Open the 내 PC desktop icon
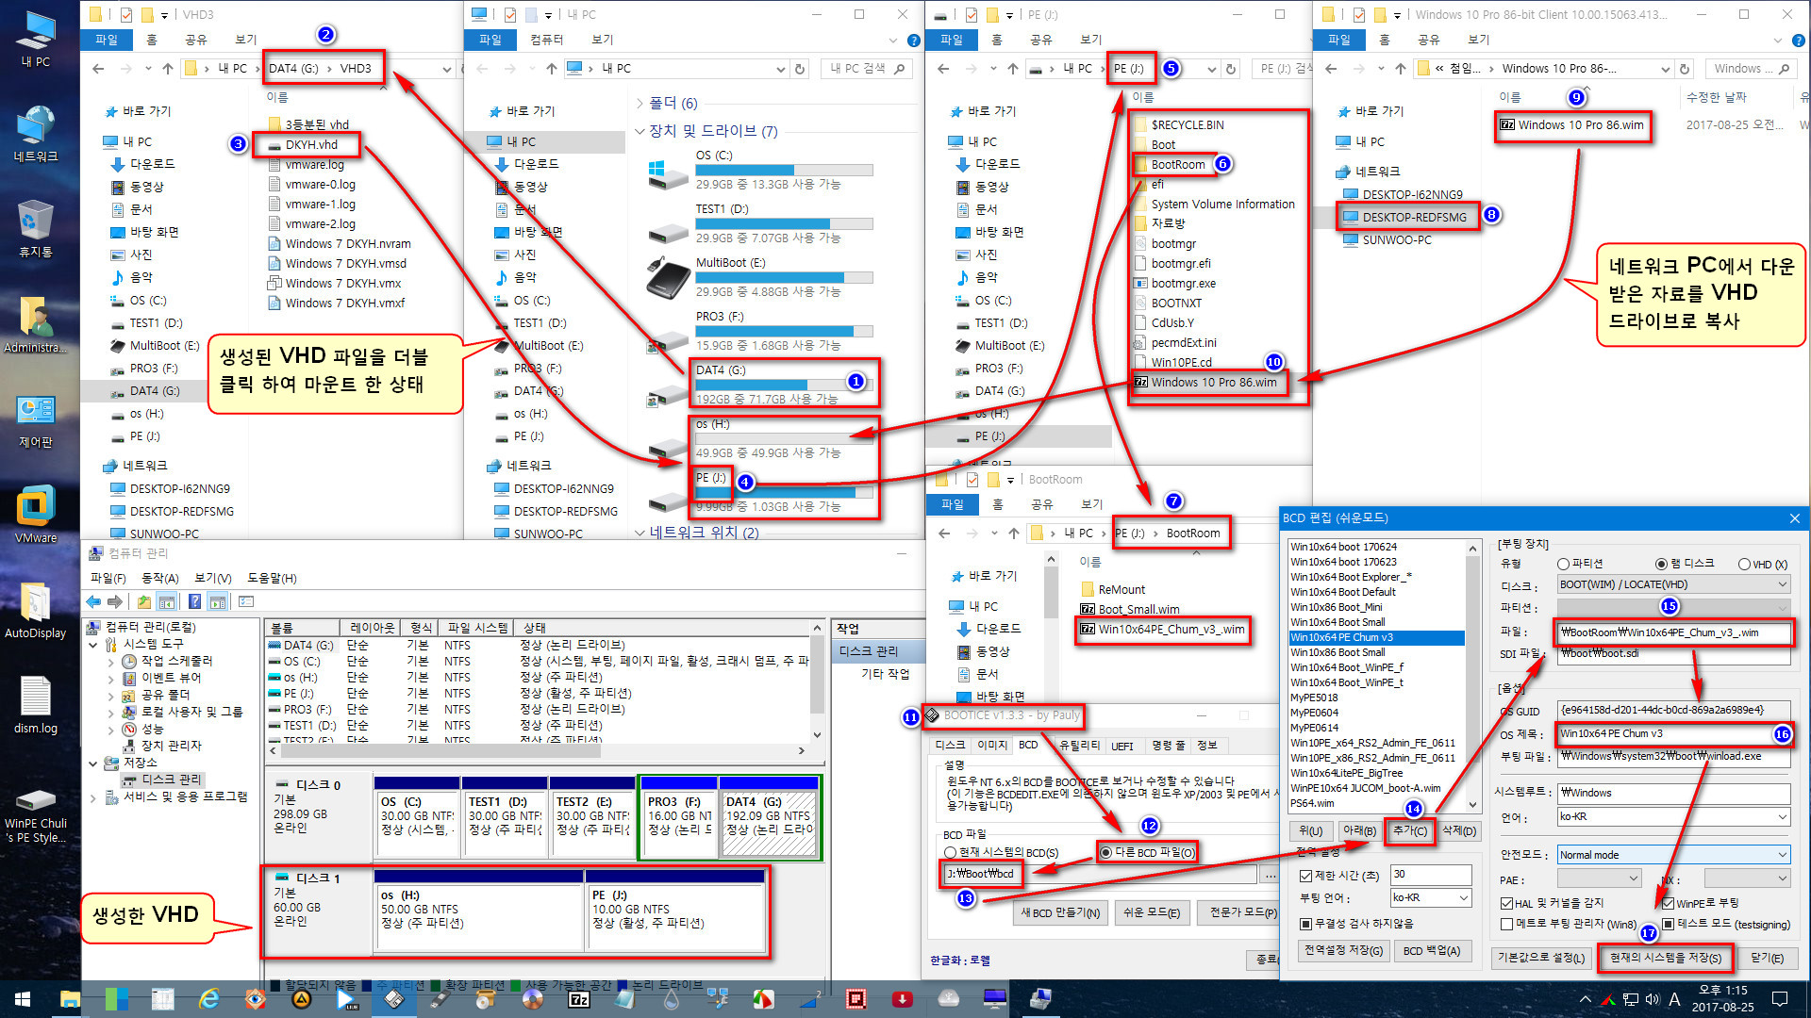The width and height of the screenshot is (1811, 1018). 36,40
